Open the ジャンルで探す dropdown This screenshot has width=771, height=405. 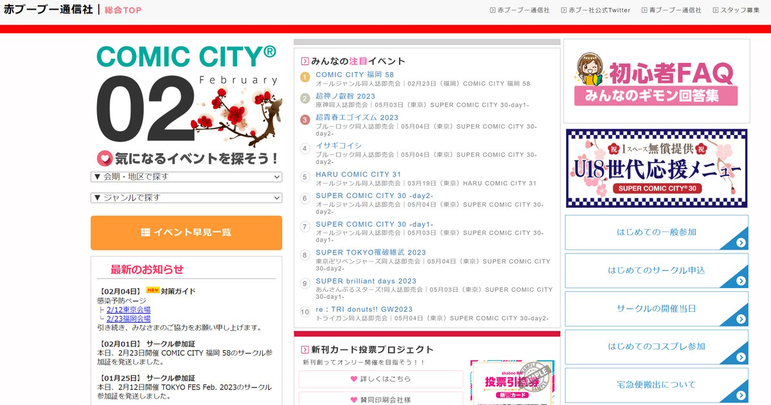[x=186, y=198]
